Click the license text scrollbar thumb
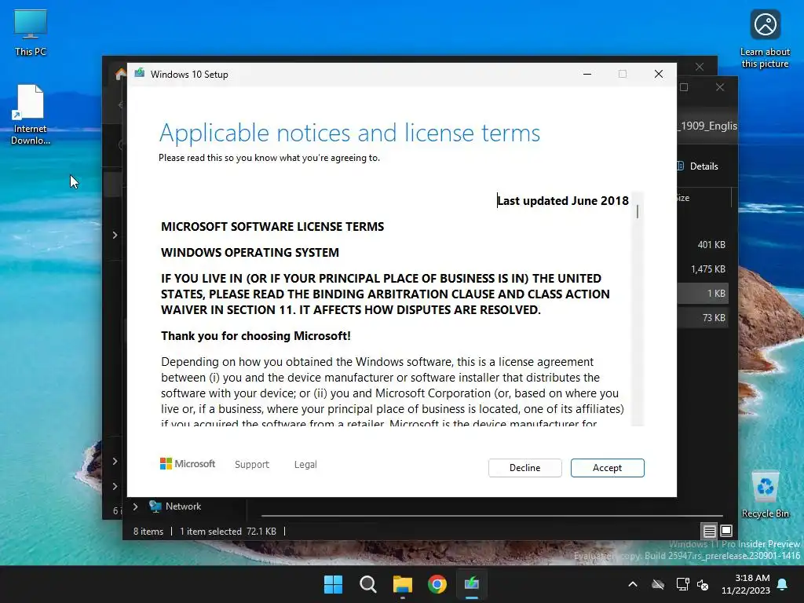Image resolution: width=804 pixels, height=603 pixels. click(638, 211)
